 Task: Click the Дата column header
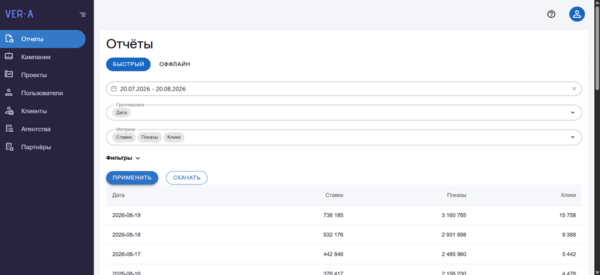(x=118, y=195)
